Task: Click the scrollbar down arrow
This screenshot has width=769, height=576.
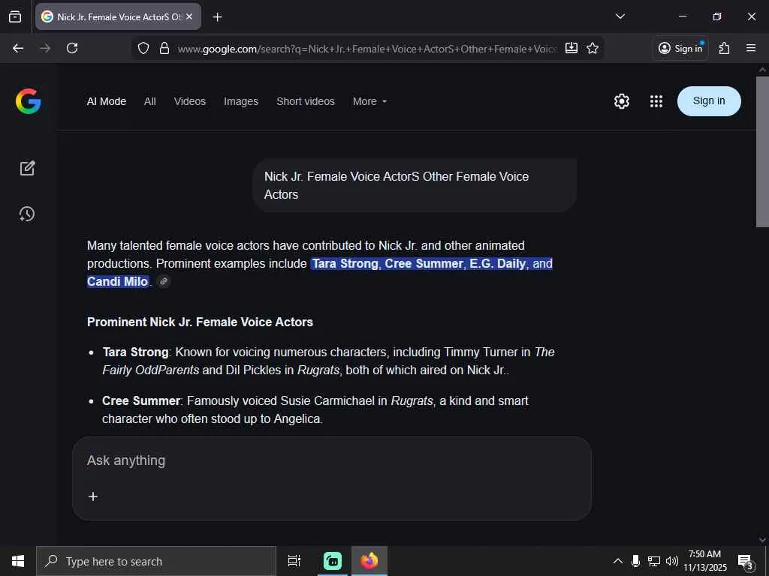Action: (762, 539)
